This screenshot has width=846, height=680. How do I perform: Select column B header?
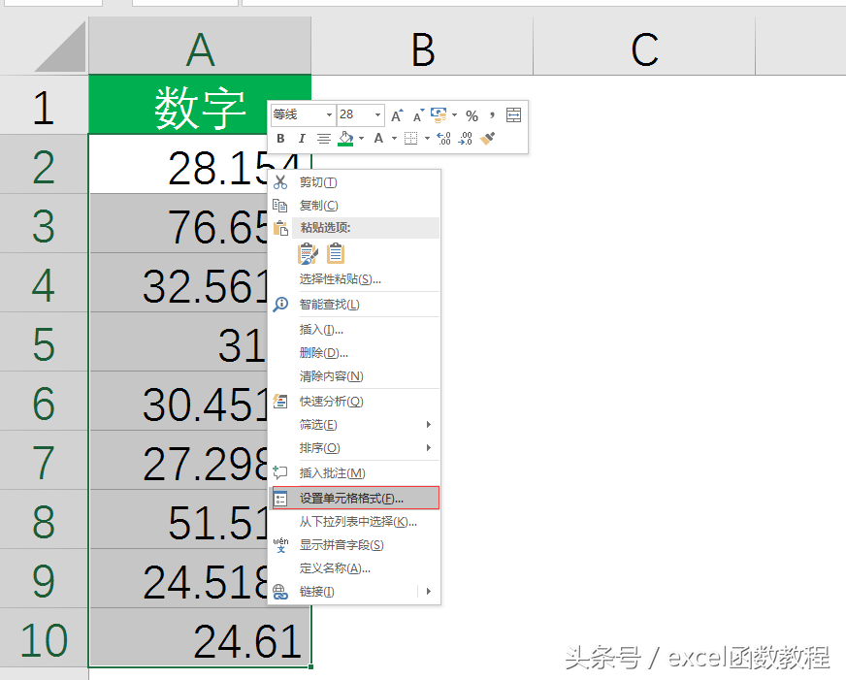coord(422,46)
